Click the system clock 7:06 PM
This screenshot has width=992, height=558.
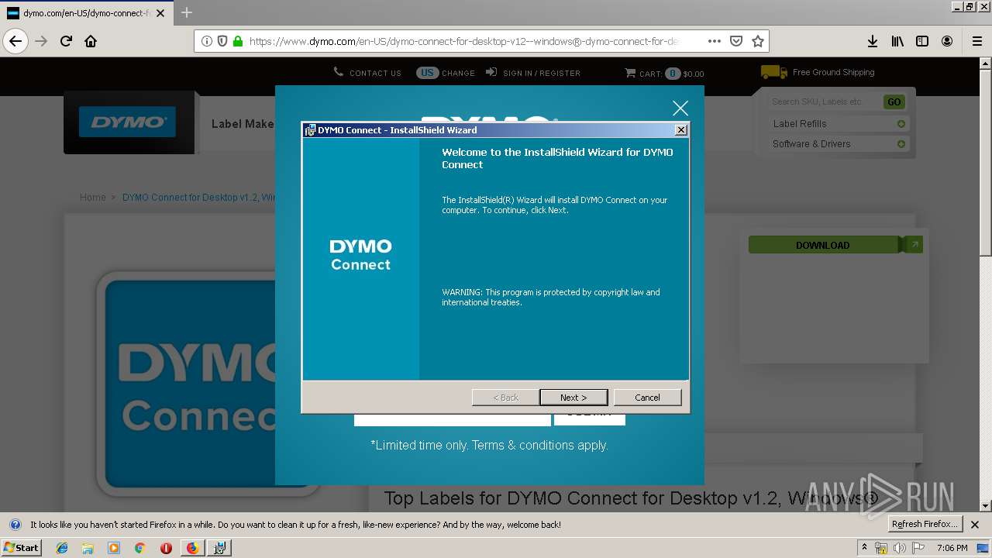952,548
